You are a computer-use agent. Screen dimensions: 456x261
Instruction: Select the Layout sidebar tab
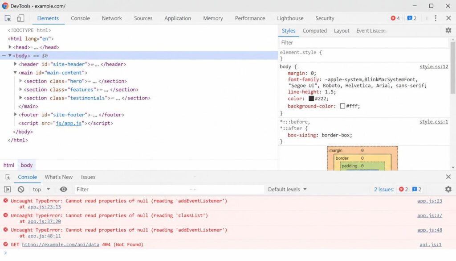(x=342, y=31)
